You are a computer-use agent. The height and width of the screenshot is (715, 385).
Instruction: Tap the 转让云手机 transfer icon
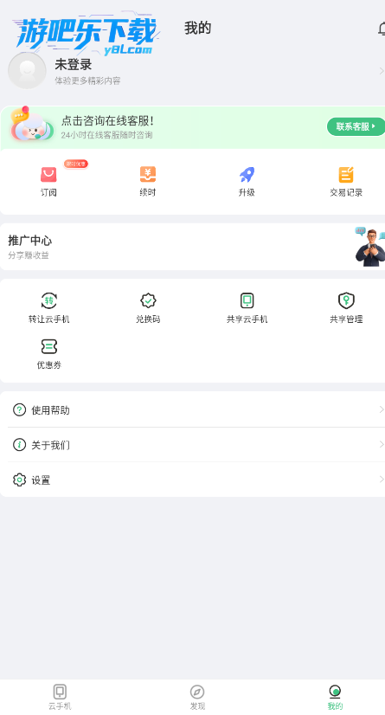click(x=48, y=300)
